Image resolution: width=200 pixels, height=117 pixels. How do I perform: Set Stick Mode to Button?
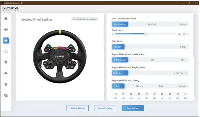(x=118, y=47)
